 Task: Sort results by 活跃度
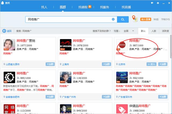click(165, 31)
